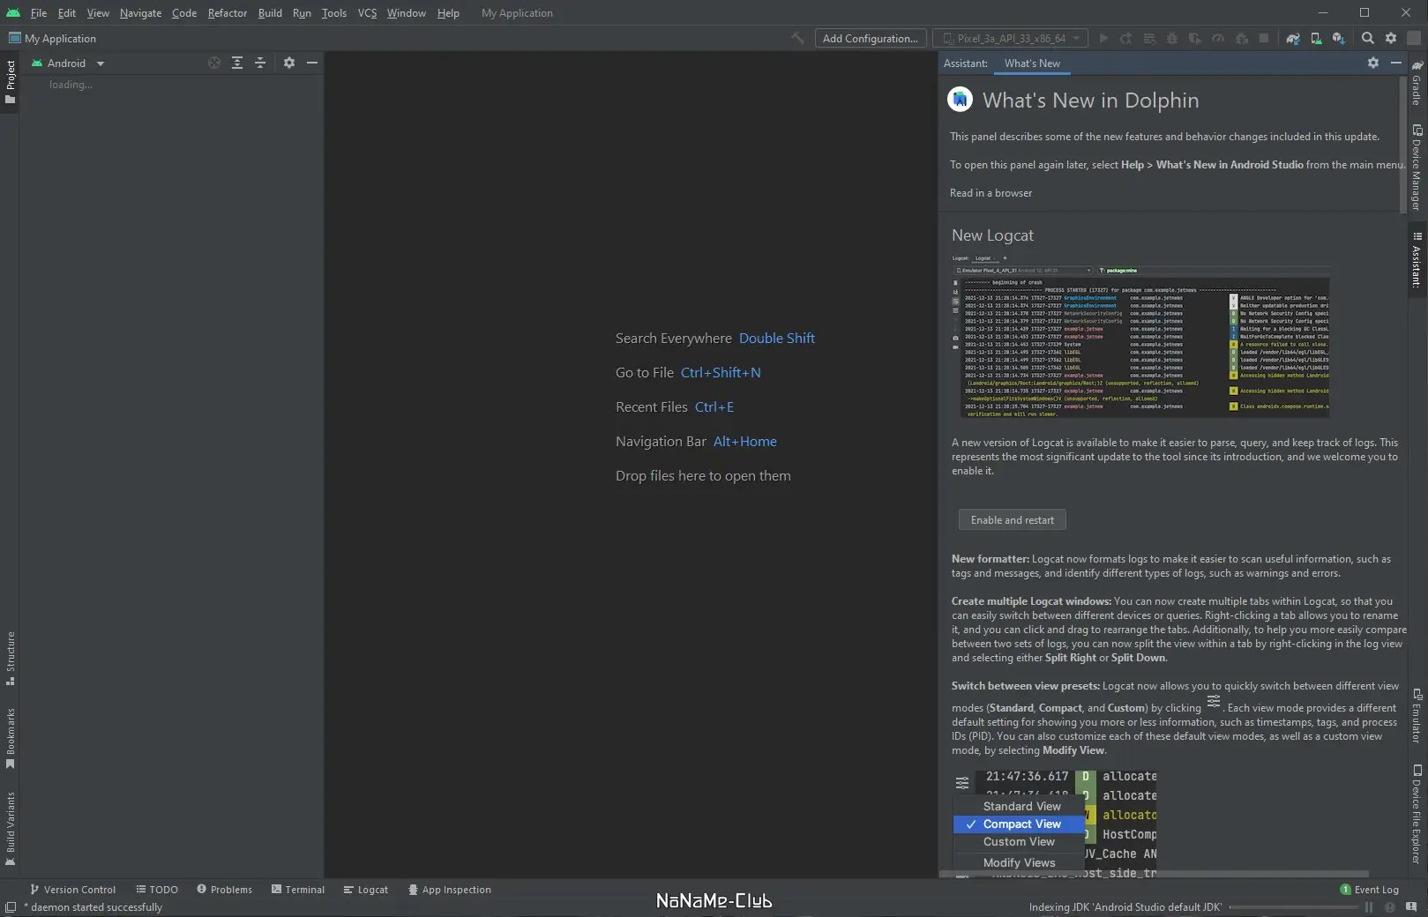
Task: Open the Device Manager toolbar icon
Action: tap(1316, 39)
